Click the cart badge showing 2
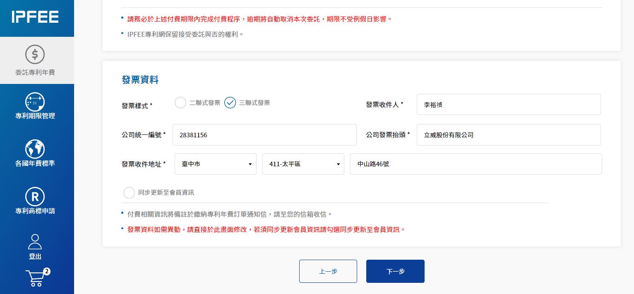This screenshot has height=294, width=634. pyautogui.click(x=47, y=271)
